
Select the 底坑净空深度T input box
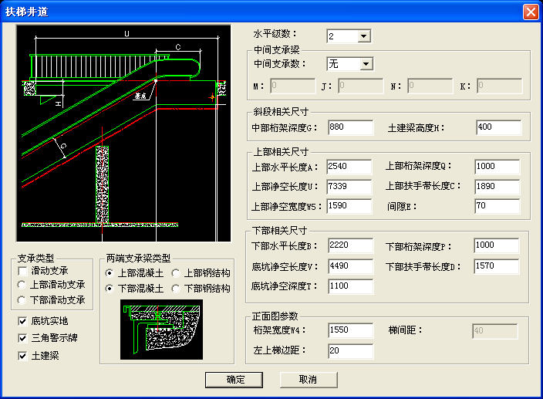click(x=350, y=286)
